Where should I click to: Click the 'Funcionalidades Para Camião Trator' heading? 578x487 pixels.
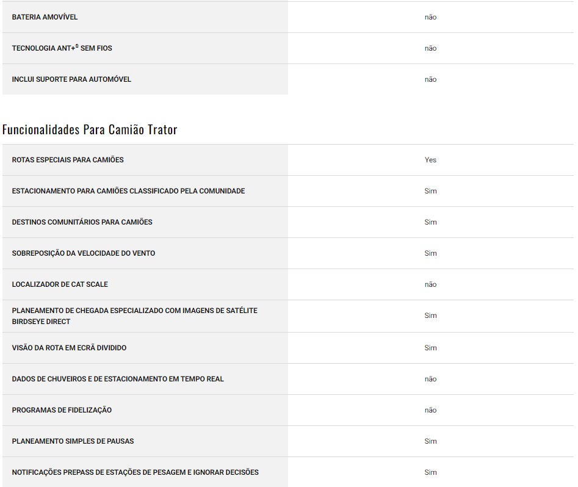pyautogui.click(x=90, y=129)
